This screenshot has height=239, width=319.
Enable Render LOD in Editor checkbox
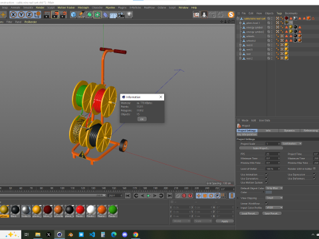314,169
